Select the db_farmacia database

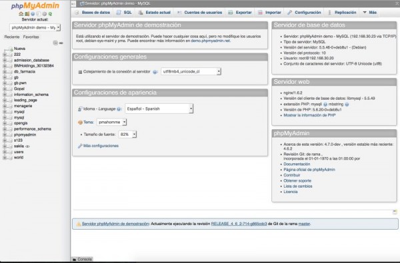[x=24, y=72]
